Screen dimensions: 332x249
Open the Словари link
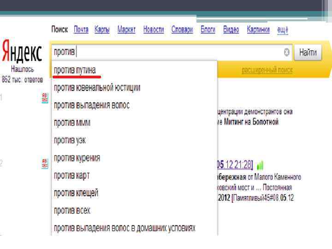tap(182, 30)
